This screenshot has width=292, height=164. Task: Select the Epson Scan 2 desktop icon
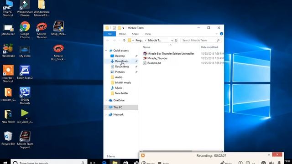click(25, 72)
